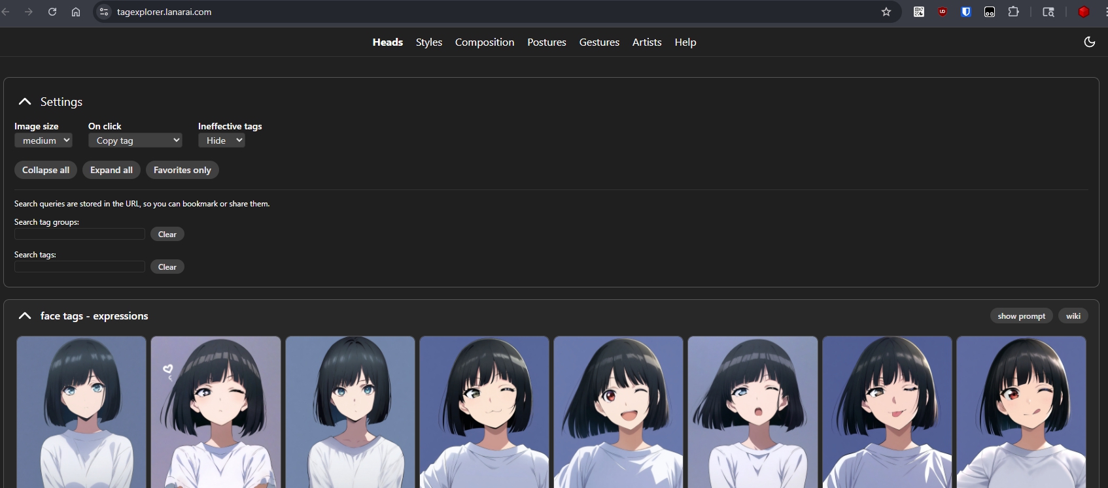
Task: Select the third thumbnail with lowered head
Action: coord(350,412)
